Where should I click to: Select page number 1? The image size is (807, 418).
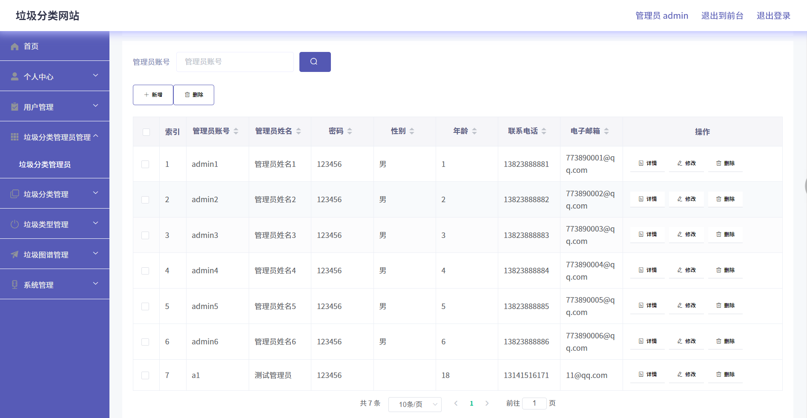[x=471, y=403]
